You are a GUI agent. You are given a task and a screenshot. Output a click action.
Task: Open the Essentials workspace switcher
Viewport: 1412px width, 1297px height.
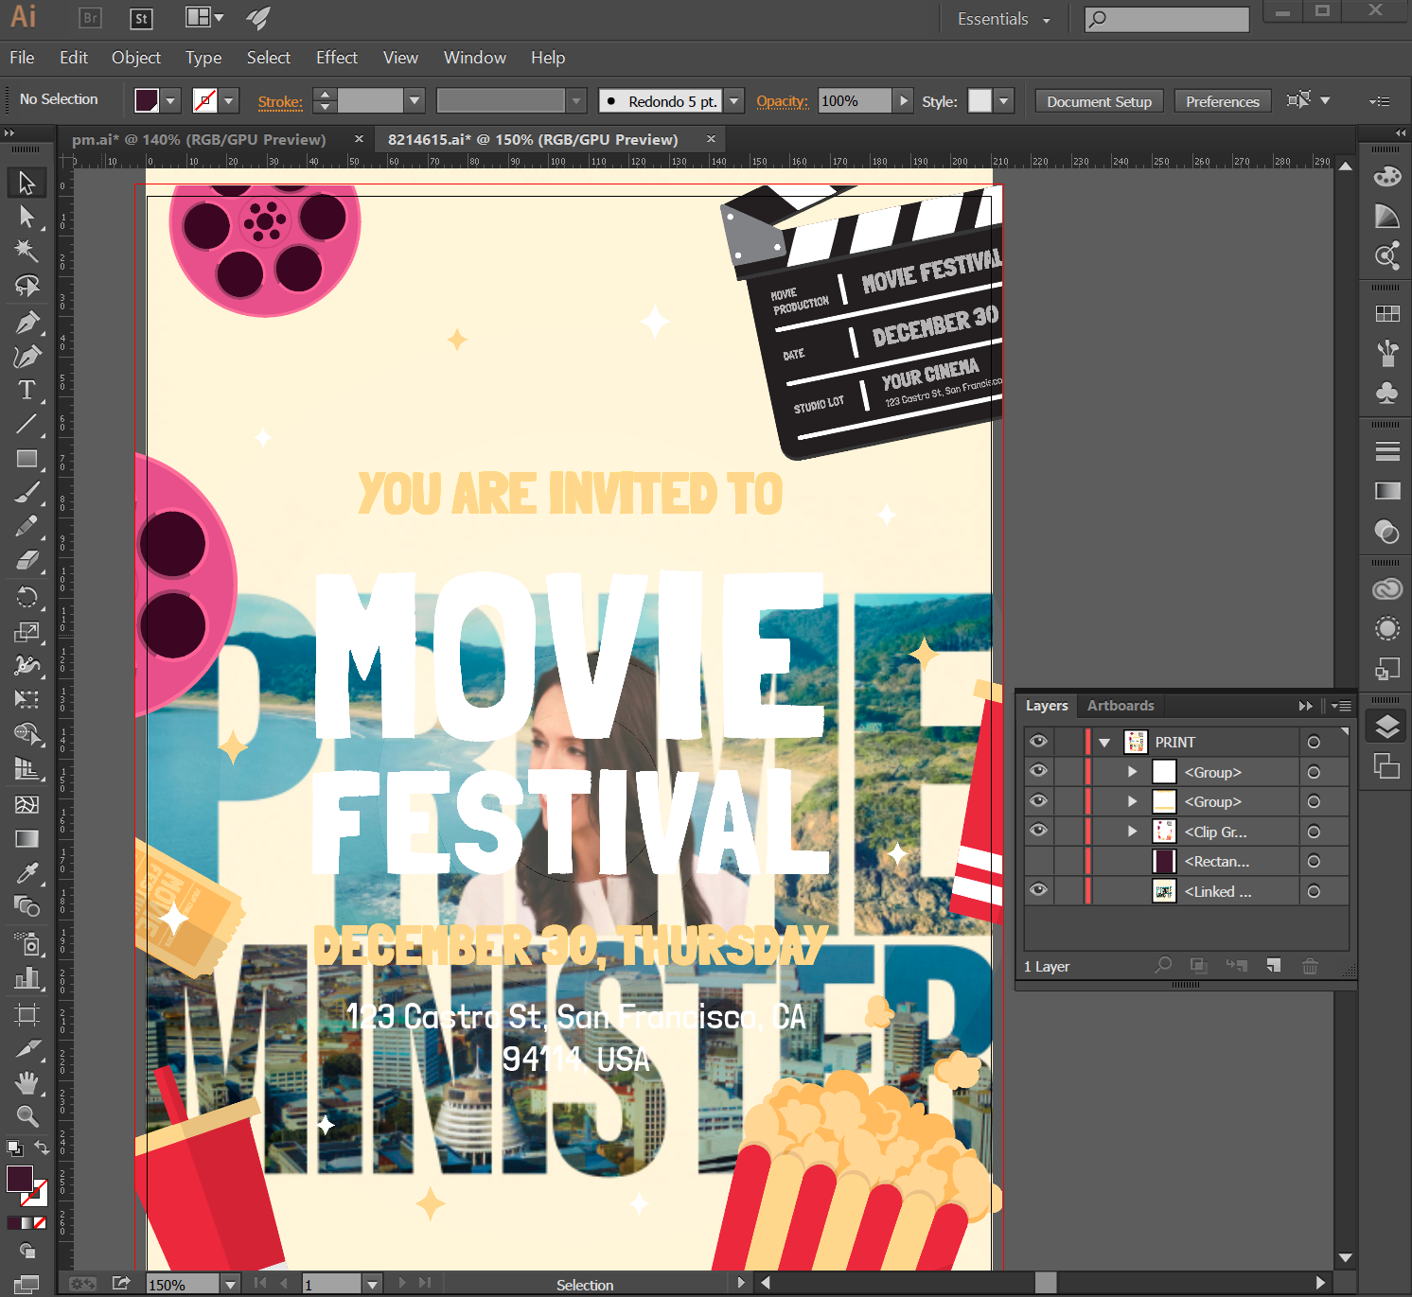click(1003, 19)
